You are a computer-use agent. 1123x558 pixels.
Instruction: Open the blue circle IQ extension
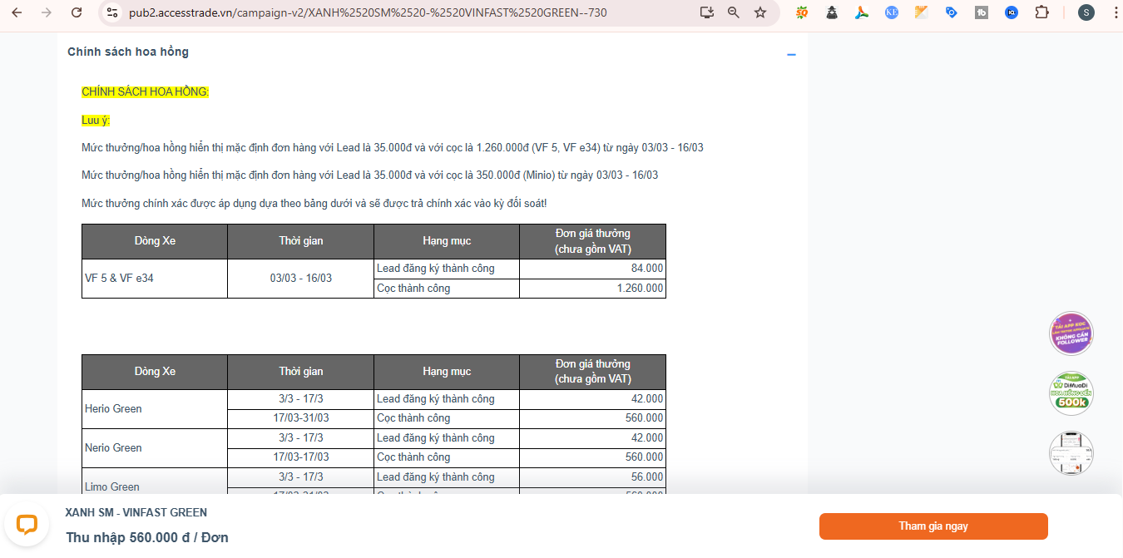[x=1012, y=12]
